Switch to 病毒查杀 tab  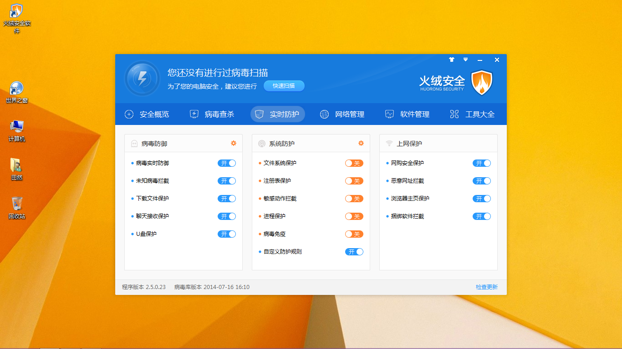pyautogui.click(x=212, y=115)
